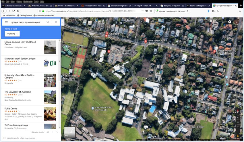Open Most Visited bookmarks
Image resolution: width=244 pixels, height=142 pixels.
coord(9,16)
